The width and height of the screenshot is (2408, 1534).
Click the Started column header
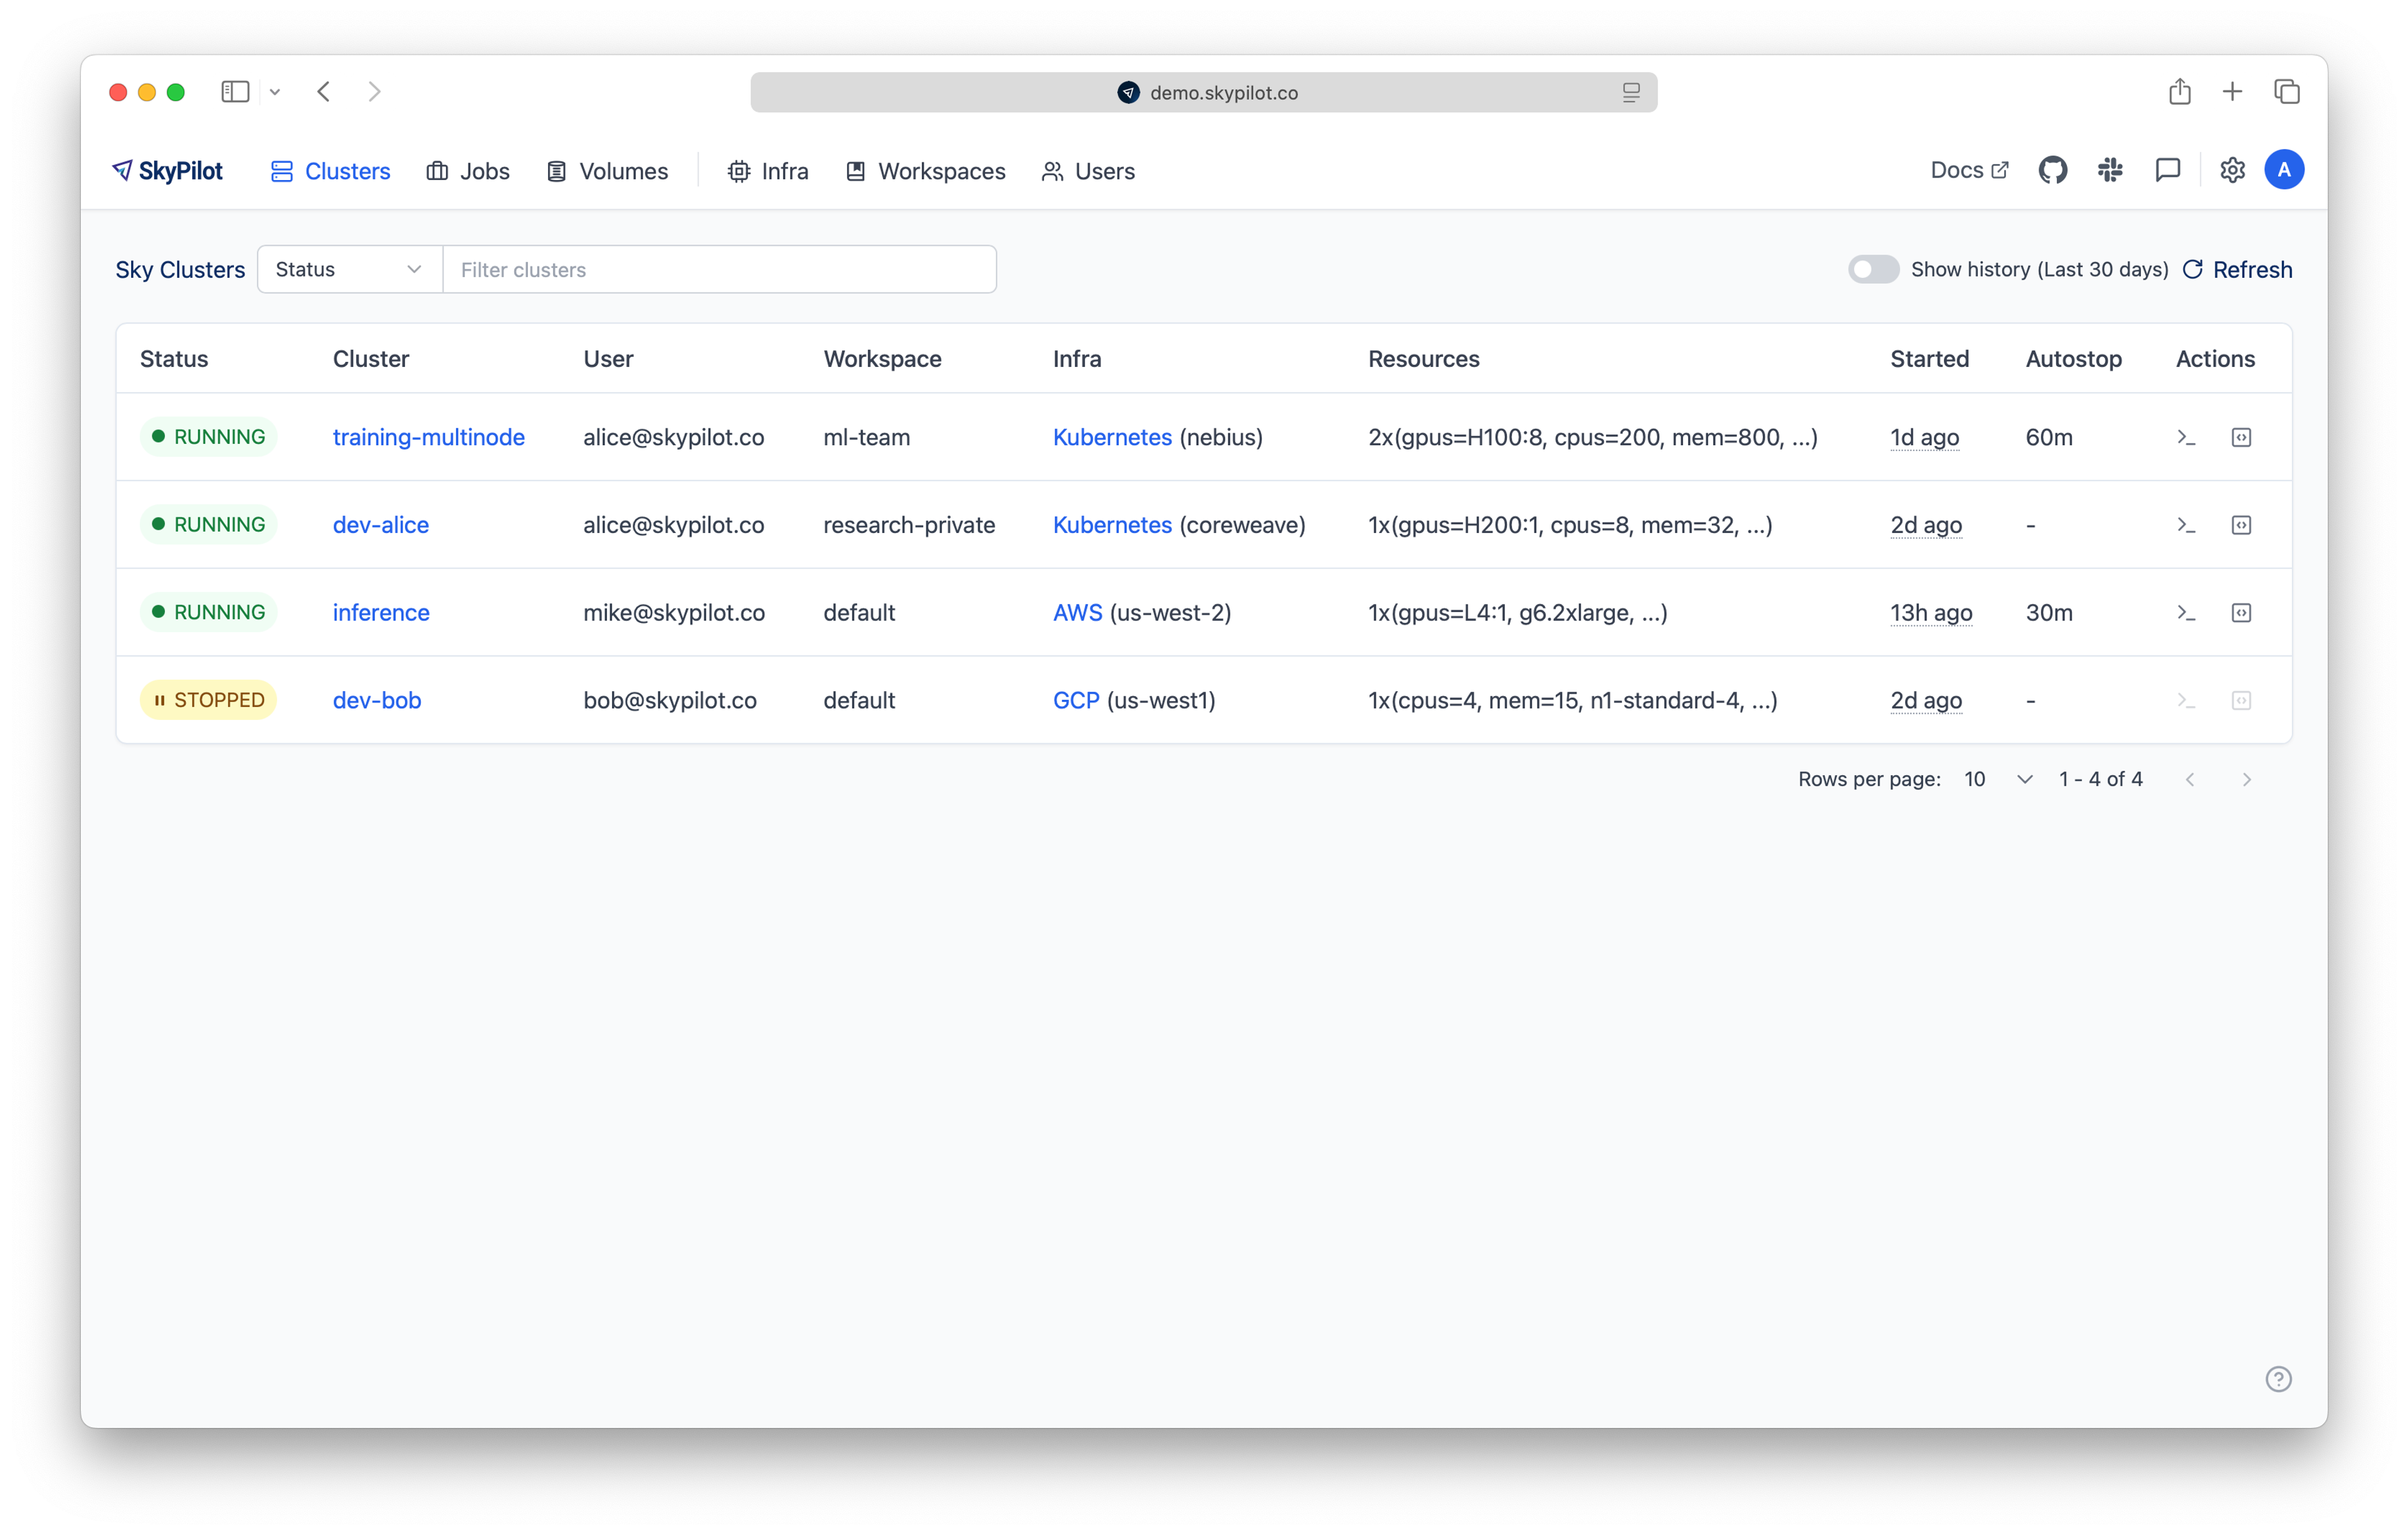point(1929,358)
